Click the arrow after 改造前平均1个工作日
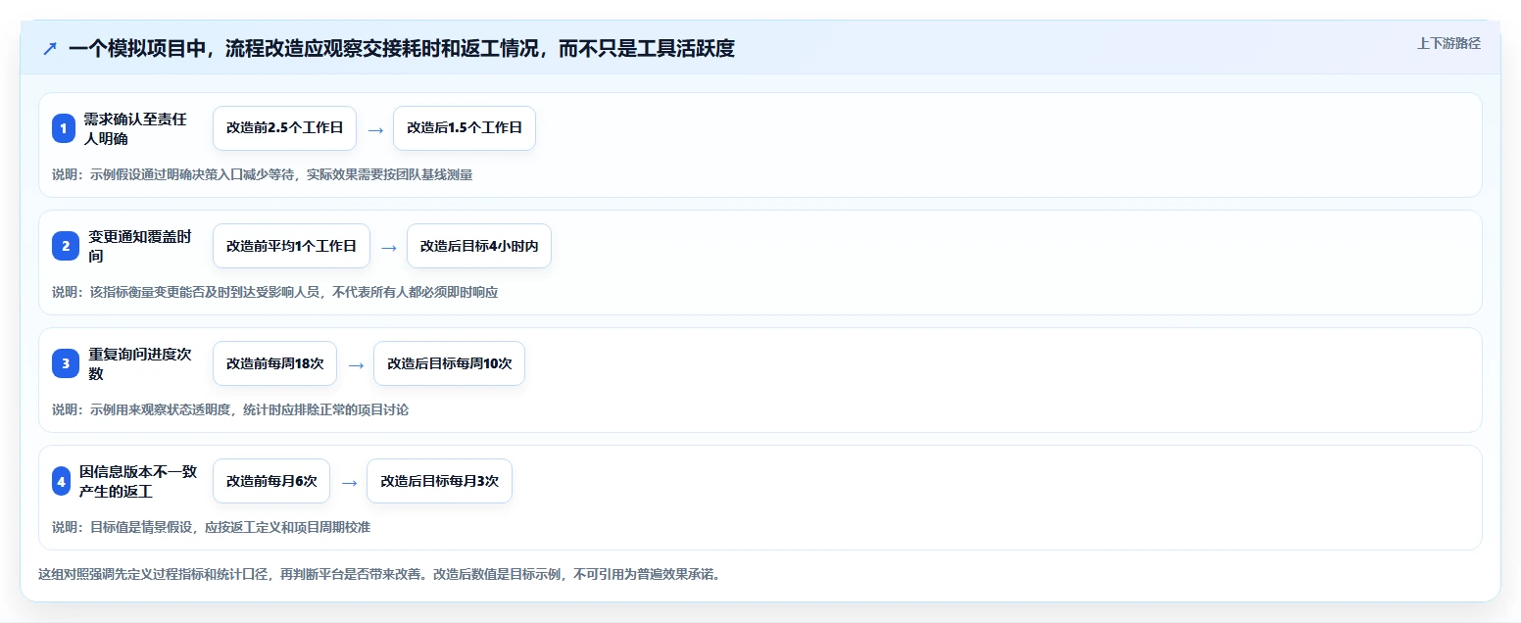This screenshot has height=623, width=1521. tap(389, 247)
